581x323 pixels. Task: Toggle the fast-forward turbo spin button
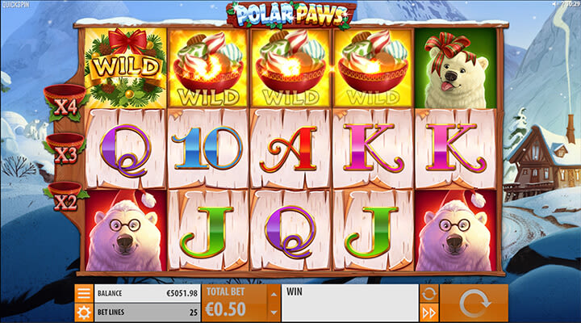428,313
